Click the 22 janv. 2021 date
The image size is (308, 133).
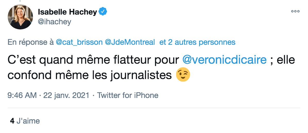[x=66, y=95]
